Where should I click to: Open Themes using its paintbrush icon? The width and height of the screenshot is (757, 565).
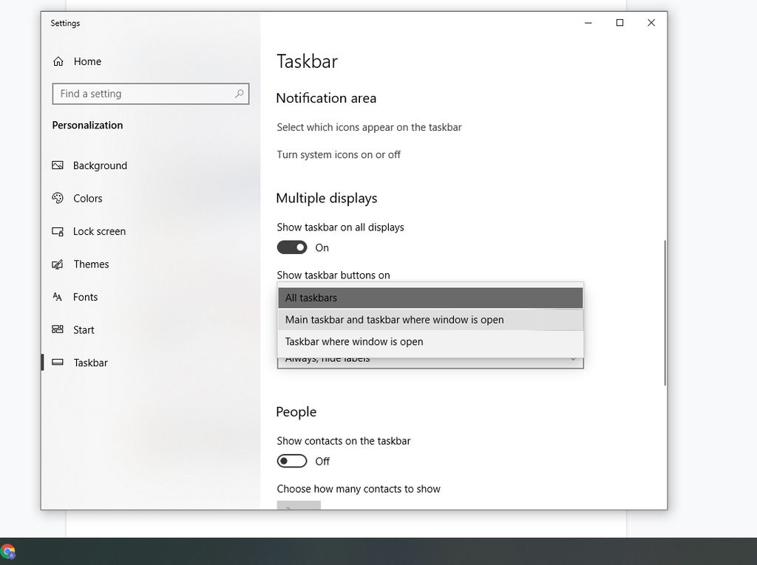(58, 264)
